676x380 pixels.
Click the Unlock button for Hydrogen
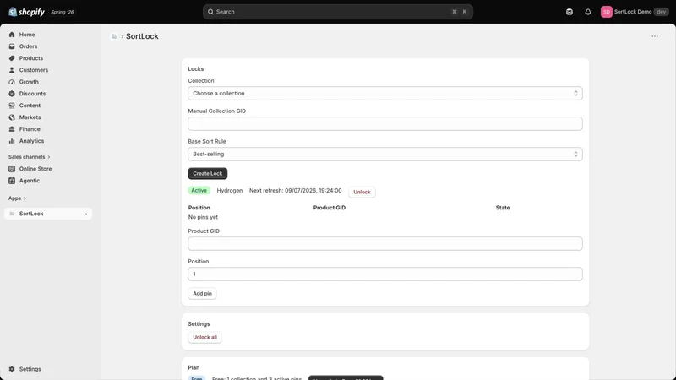(362, 193)
